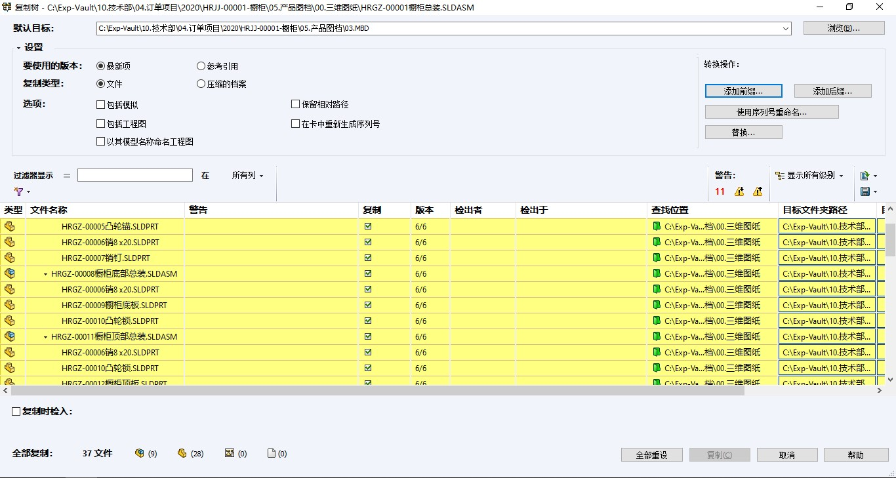Select the part count icon showing (28)
896x478 pixels.
pyautogui.click(x=183, y=452)
